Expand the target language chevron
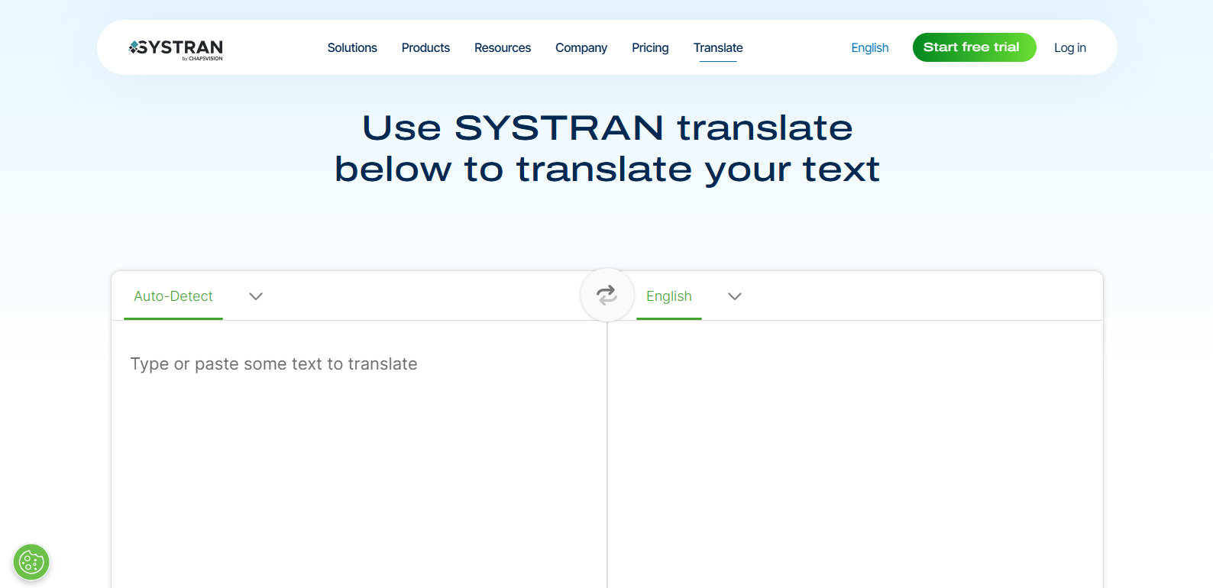 click(735, 296)
